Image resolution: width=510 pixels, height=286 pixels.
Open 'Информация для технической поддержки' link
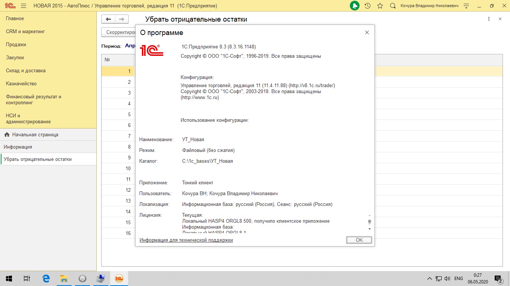click(x=186, y=240)
